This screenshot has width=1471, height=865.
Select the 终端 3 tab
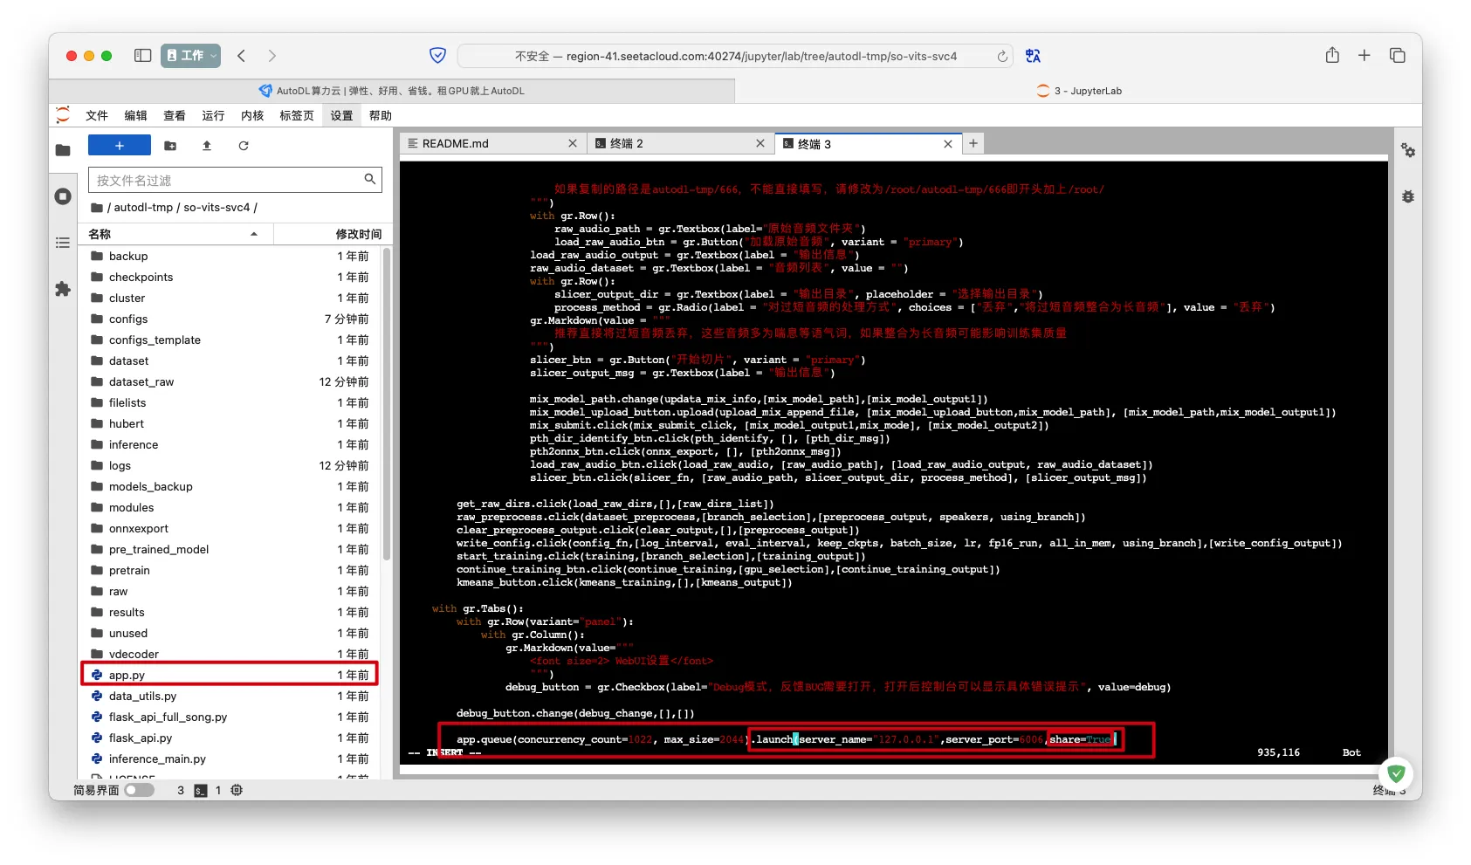point(868,143)
